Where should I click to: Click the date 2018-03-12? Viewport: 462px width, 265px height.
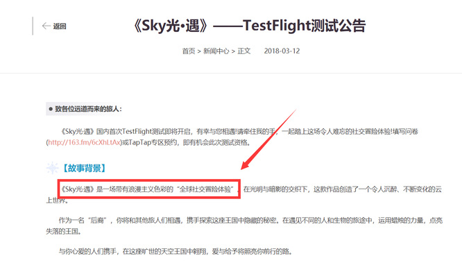click(x=282, y=51)
